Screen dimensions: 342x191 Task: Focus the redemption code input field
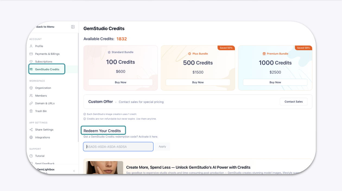[x=118, y=147]
